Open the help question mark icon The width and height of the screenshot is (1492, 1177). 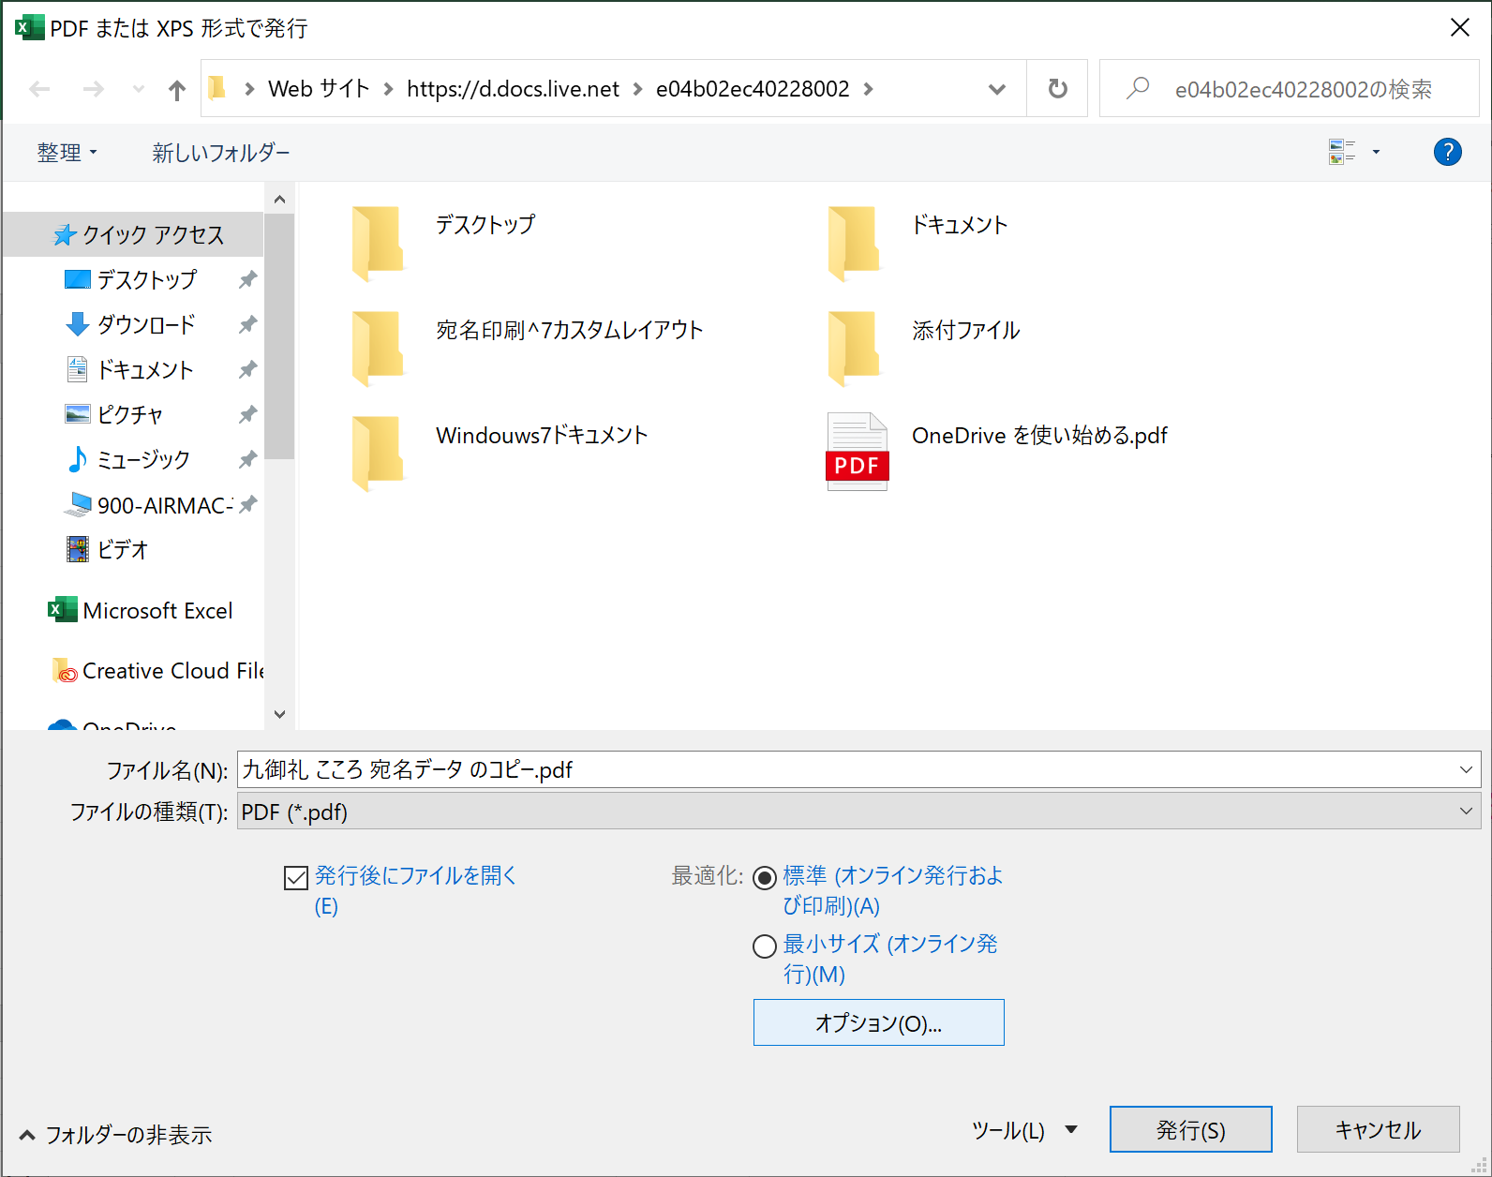click(1447, 152)
